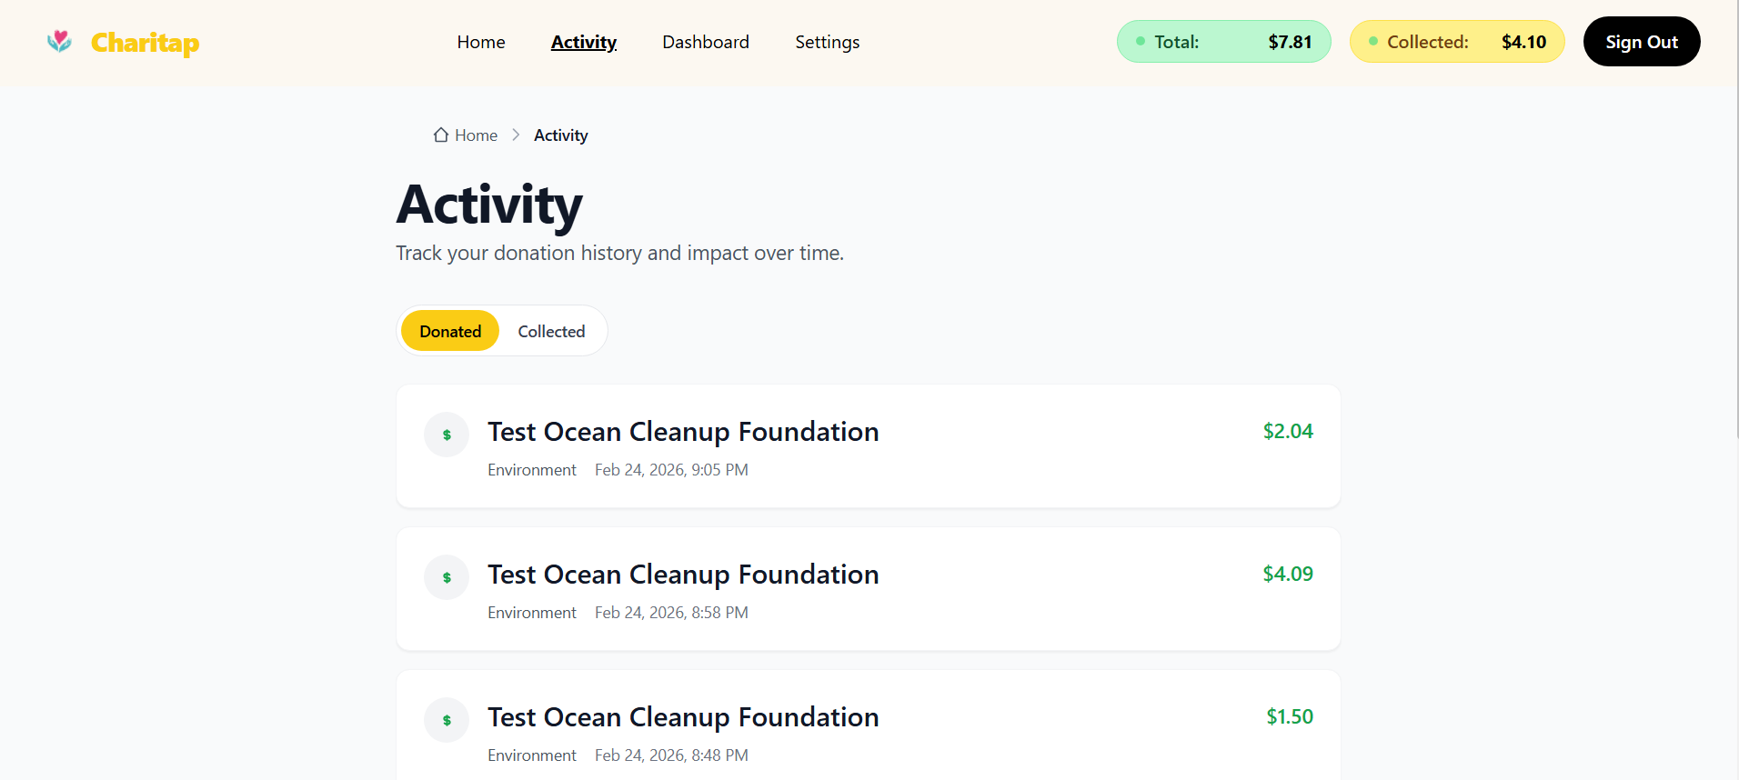1739x780 pixels.
Task: Click dollar icon beside the $1.50 donation
Action: [447, 720]
